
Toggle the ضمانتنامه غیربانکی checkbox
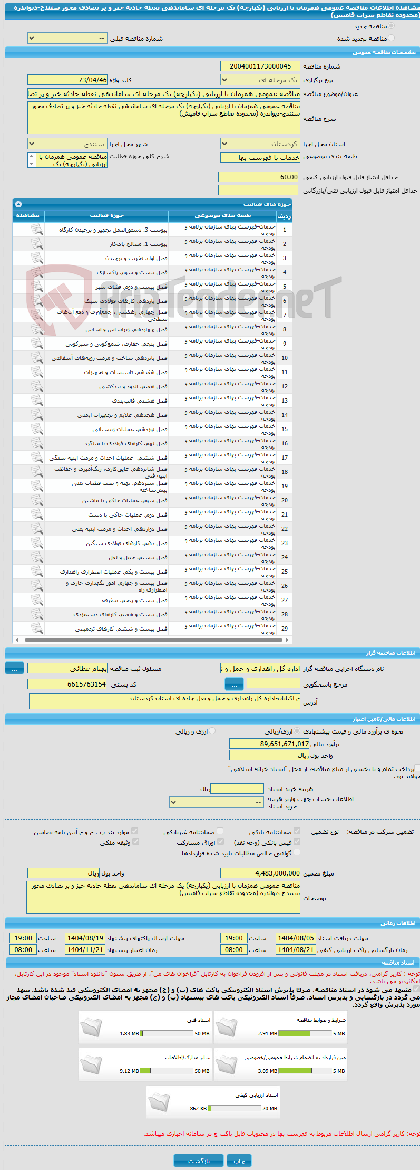tap(220, 831)
